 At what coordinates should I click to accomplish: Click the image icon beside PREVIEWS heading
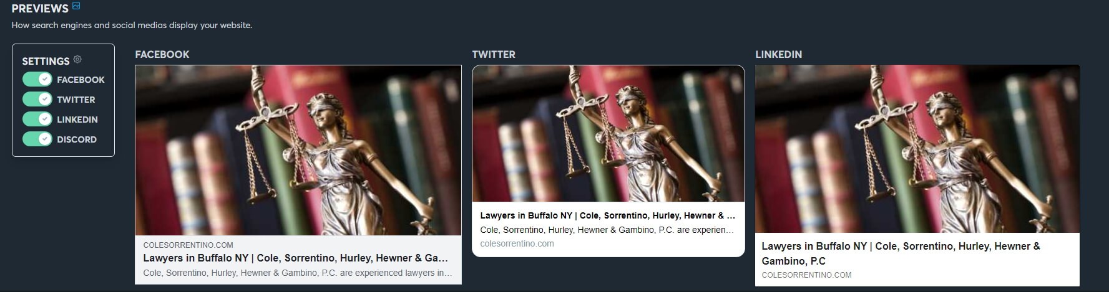pos(76,6)
